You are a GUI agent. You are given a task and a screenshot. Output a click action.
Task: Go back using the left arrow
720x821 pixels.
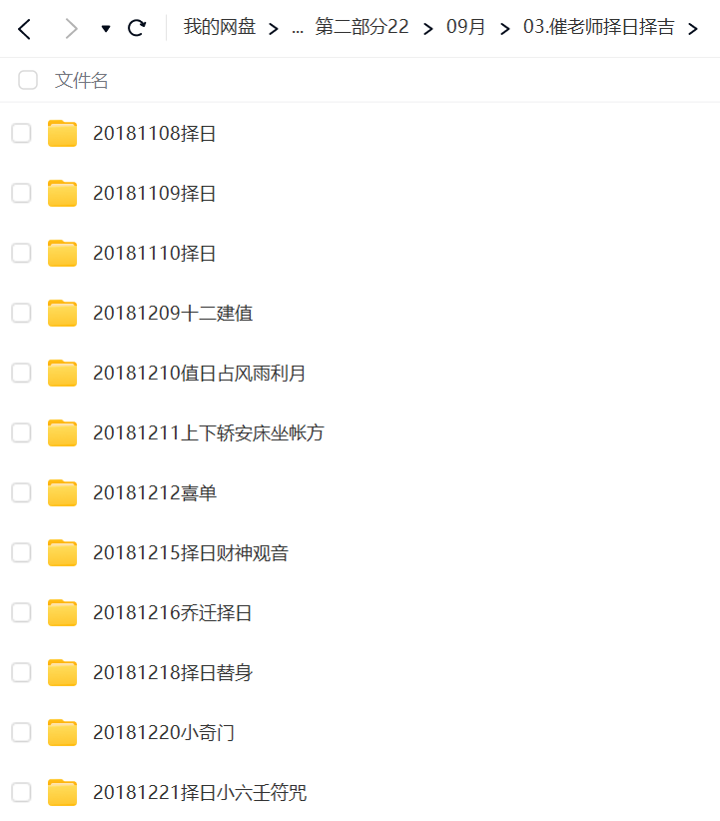coord(25,29)
